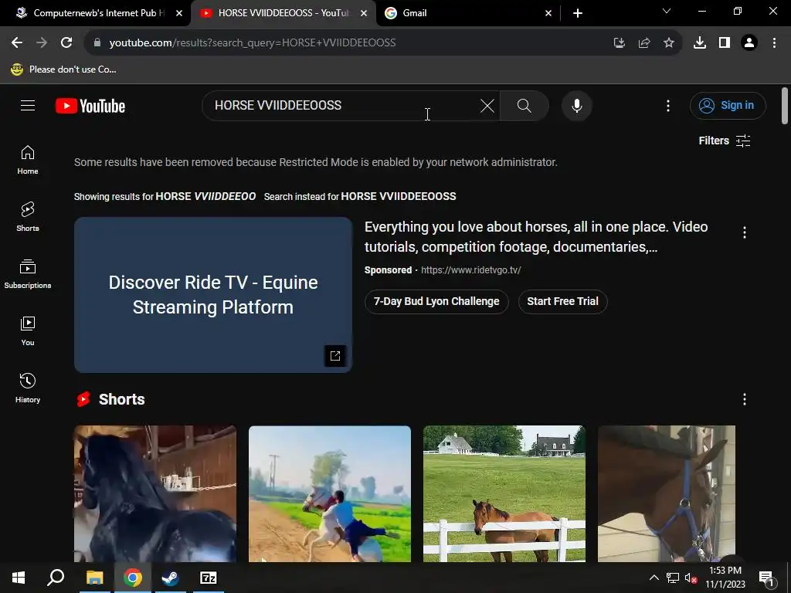Open the ridetvgo.tv sponsored URL

coord(470,270)
